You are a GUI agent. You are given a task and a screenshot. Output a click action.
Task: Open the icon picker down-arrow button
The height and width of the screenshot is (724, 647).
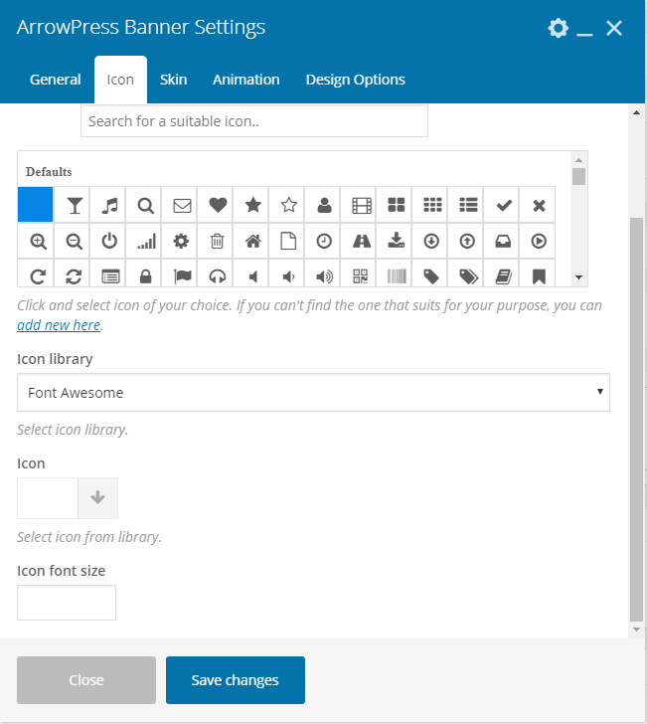[97, 497]
